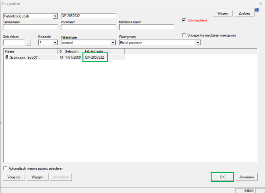The height and width of the screenshot is (193, 265).
Task: Toggle the Ook inactieve checkbox
Action: point(184,20)
